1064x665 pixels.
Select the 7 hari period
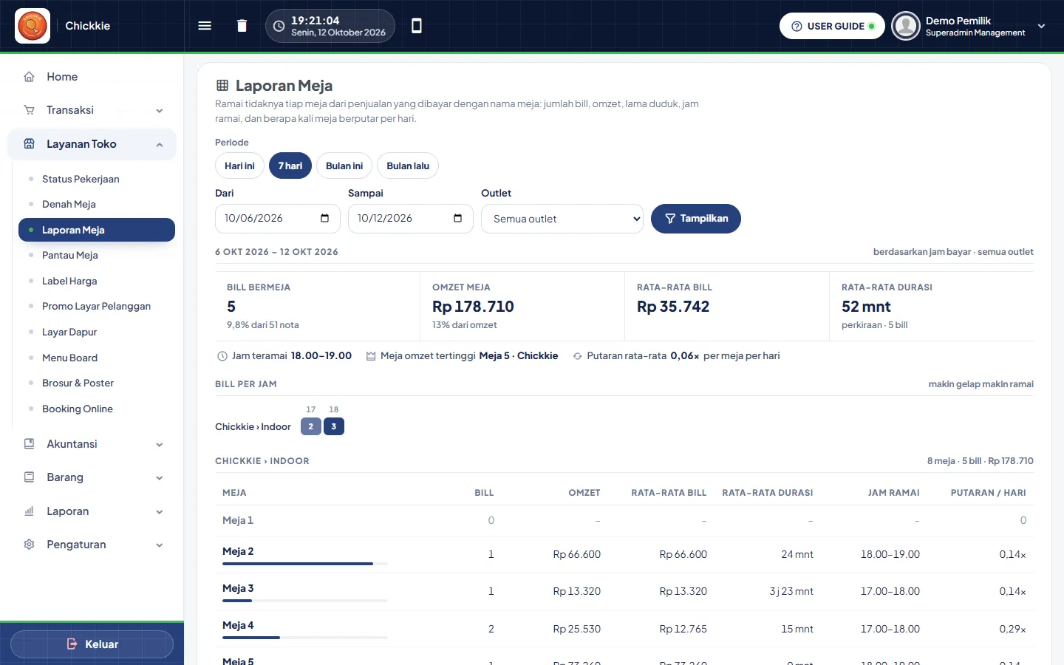[290, 166]
